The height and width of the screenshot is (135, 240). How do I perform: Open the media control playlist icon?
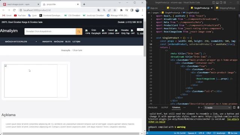pyautogui.click(x=127, y=10)
